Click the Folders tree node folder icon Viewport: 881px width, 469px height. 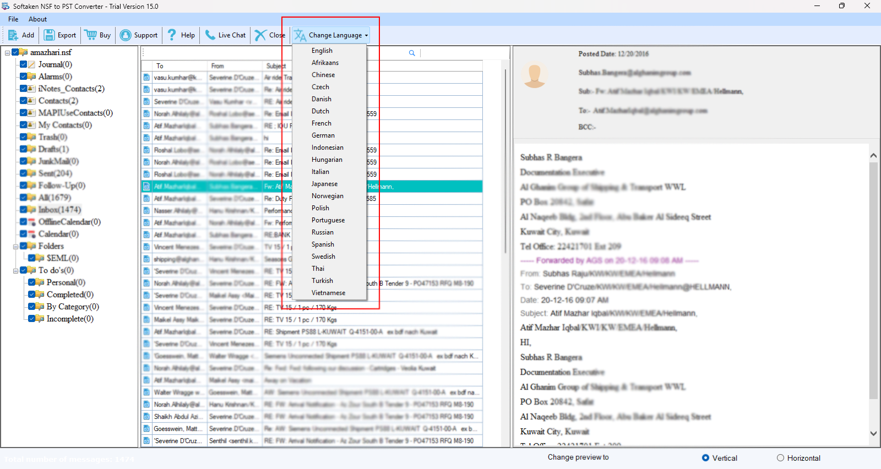pos(32,246)
